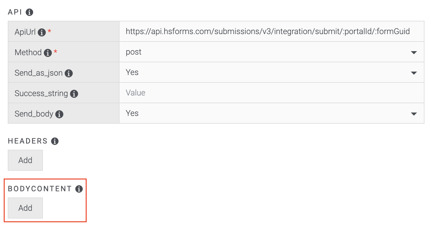Click the BODYCONTENT info icon
This screenshot has width=431, height=230.
79,189
